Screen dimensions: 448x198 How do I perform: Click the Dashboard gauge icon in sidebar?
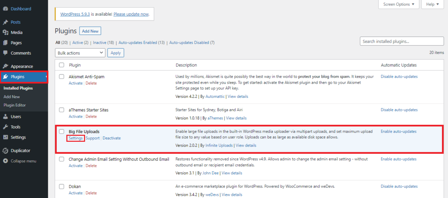coord(6,9)
